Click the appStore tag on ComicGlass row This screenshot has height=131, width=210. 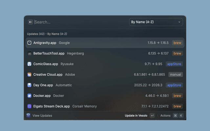click(x=174, y=64)
